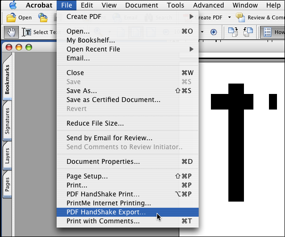Switch to the Pages side tab

pos(7,185)
